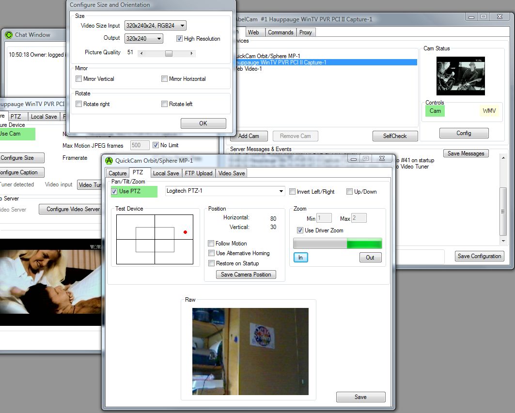This screenshot has width=515, height=413.
Task: Click Cam Status preview thumbnail
Action: [x=460, y=76]
